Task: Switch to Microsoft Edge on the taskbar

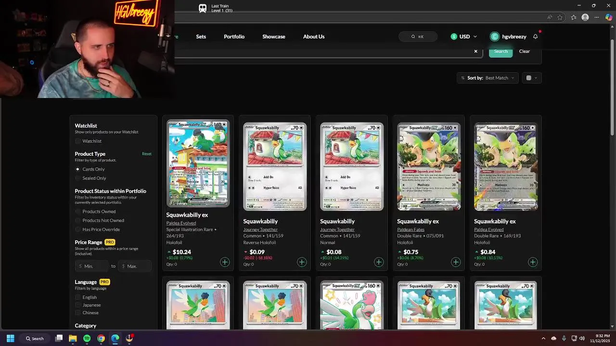Action: point(115,338)
